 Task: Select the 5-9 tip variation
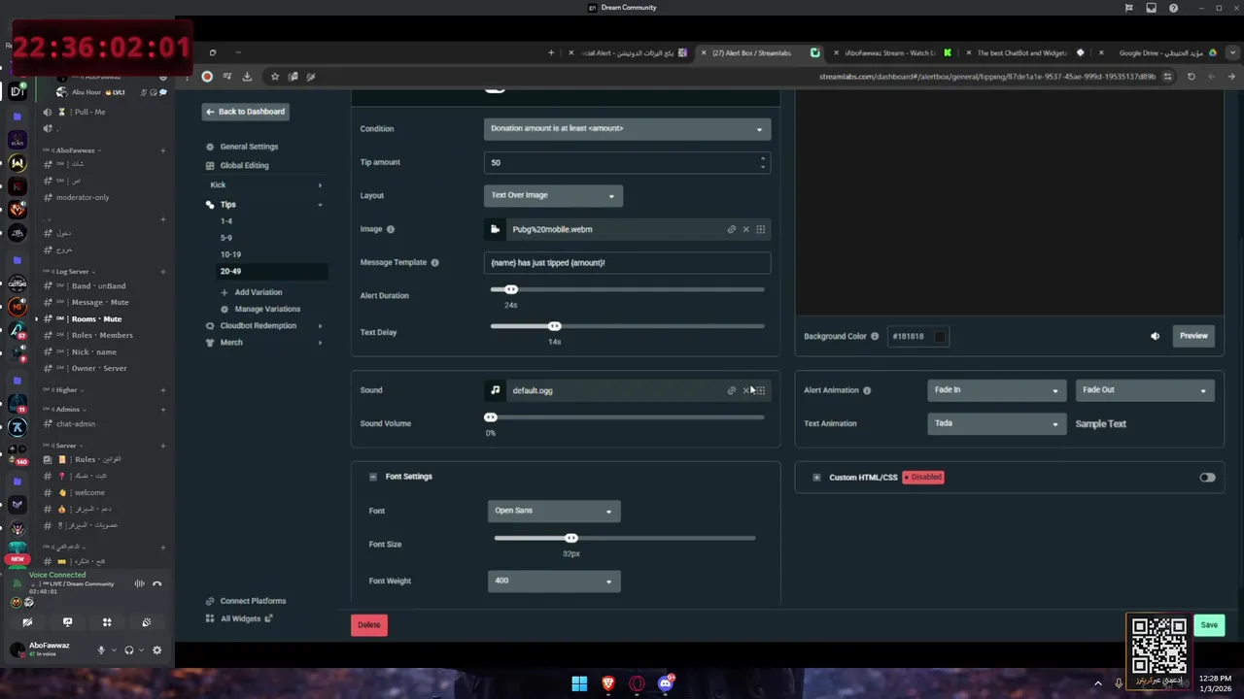(225, 238)
